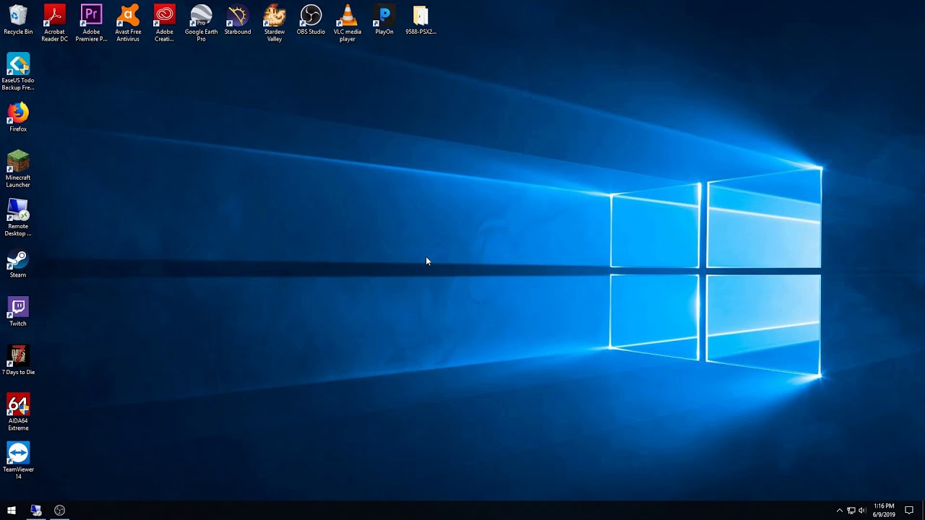The width and height of the screenshot is (925, 520).
Task: Click the EaseUS Todo Backup Free icon
Action: click(x=18, y=71)
